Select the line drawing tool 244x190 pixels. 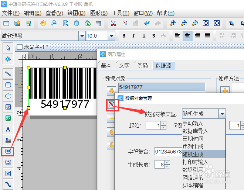tap(8, 74)
